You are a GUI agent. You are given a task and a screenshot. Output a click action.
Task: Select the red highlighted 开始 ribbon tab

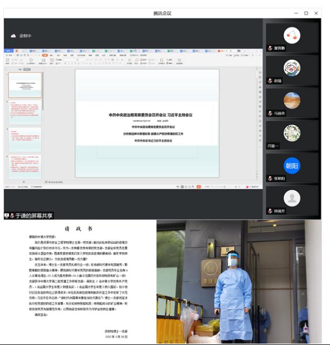click(x=45, y=55)
